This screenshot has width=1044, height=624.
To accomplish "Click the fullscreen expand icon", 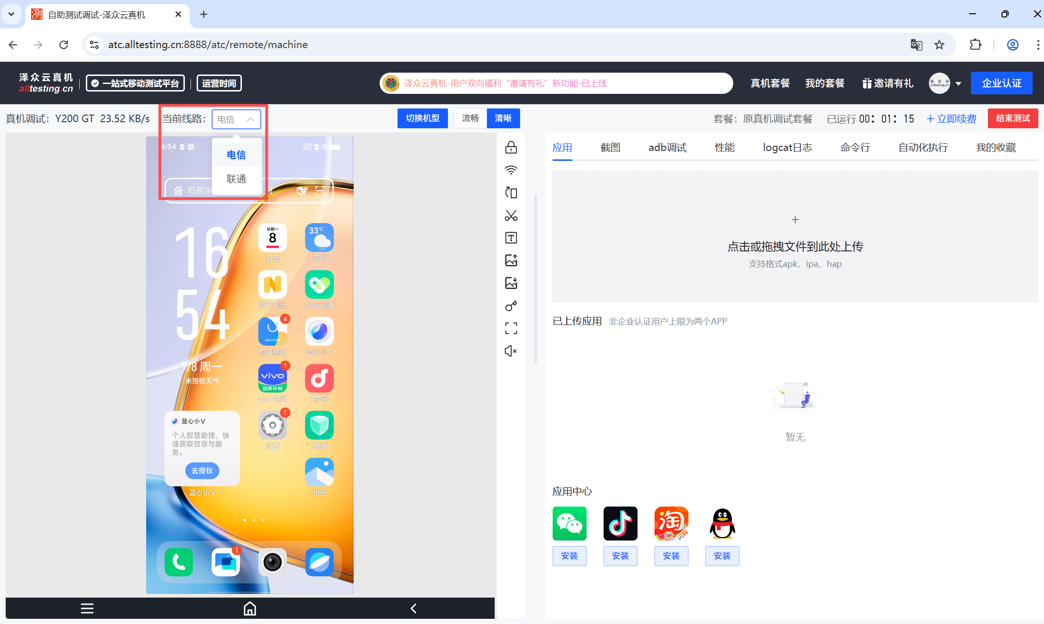I will pos(511,328).
